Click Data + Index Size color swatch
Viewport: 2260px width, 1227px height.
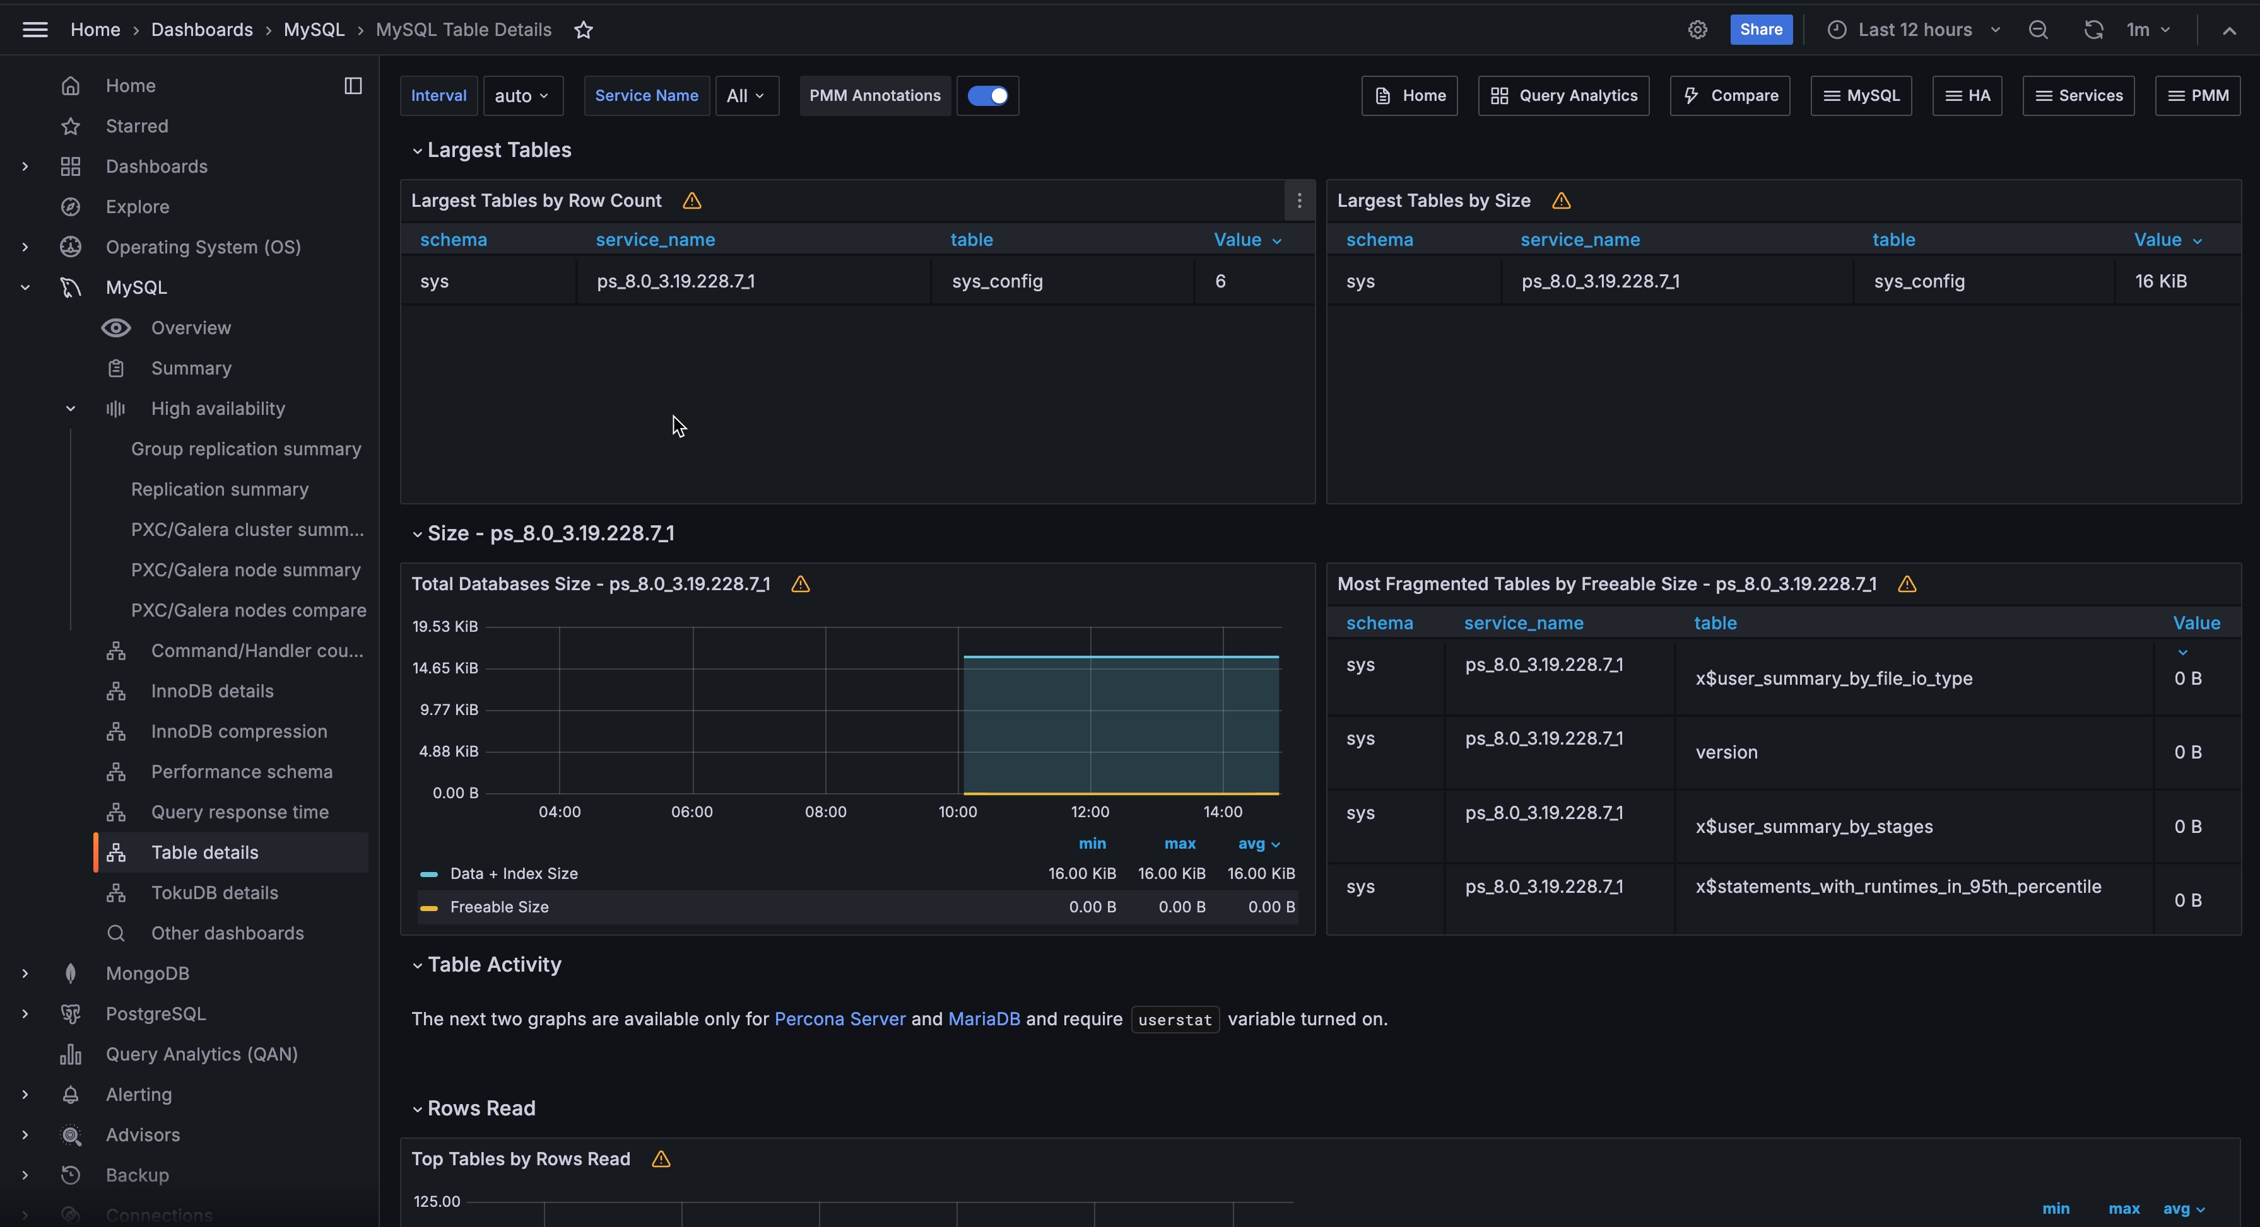pyautogui.click(x=429, y=875)
